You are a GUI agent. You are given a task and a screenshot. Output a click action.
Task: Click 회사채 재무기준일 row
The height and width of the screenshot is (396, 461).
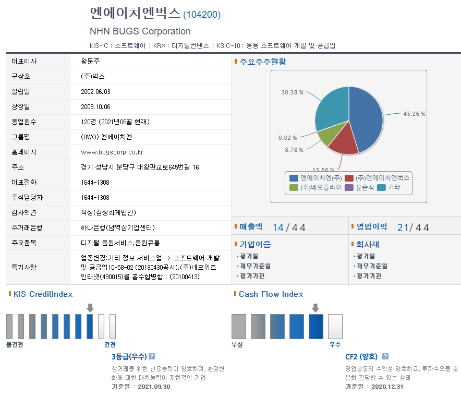[x=371, y=266]
